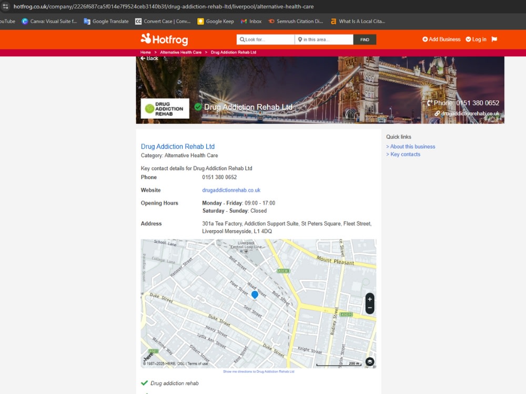526x394 pixels.
Task: Click the Drug Addiction Rehab logo thumbnail
Action: point(165,109)
